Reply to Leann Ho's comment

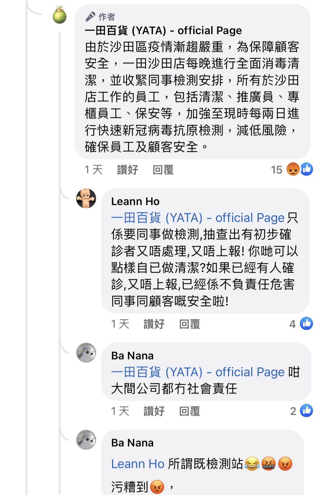(x=189, y=324)
